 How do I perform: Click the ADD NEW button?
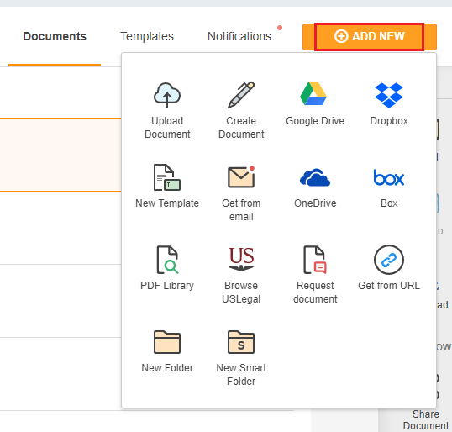370,37
